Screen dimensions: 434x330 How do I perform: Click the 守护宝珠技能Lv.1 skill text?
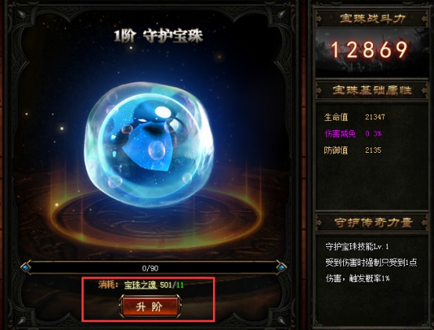357,246
